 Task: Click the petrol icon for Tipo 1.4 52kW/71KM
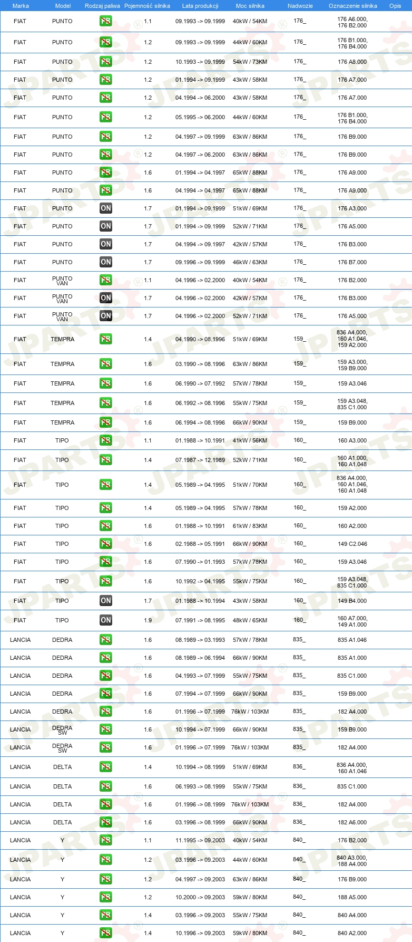(x=106, y=460)
